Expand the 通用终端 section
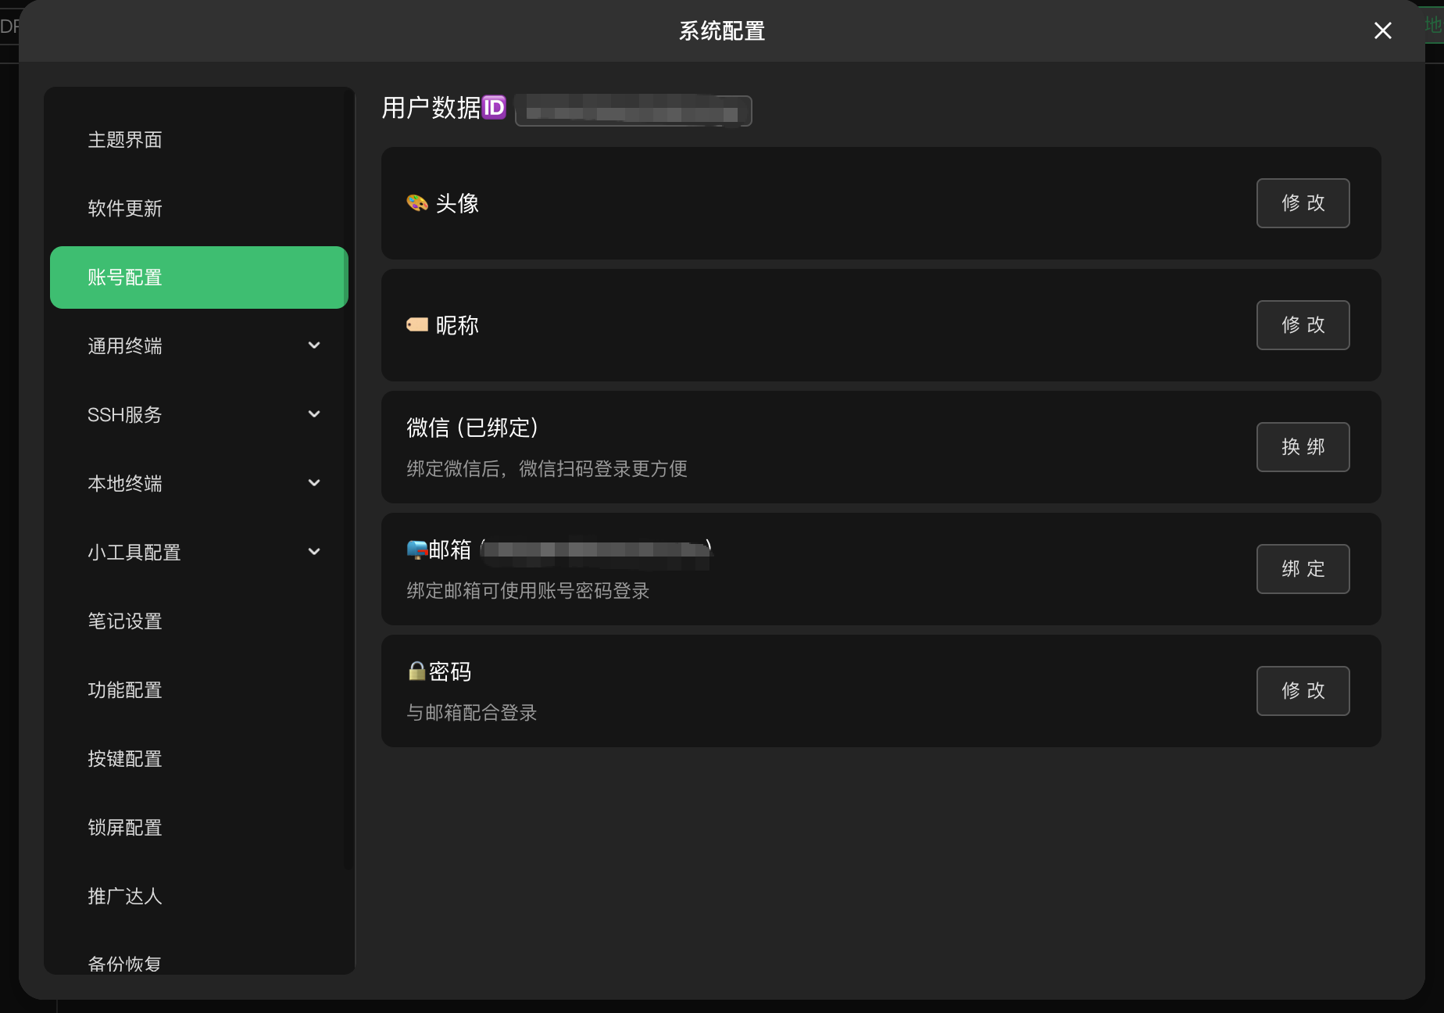Viewport: 1444px width, 1013px height. tap(314, 345)
